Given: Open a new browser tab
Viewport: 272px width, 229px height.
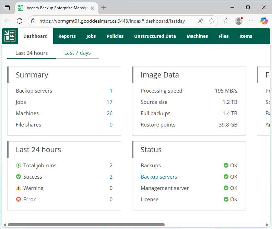Looking at the screenshot, I should pos(104,8).
